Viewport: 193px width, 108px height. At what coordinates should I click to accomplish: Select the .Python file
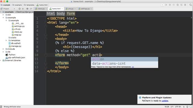11,55
